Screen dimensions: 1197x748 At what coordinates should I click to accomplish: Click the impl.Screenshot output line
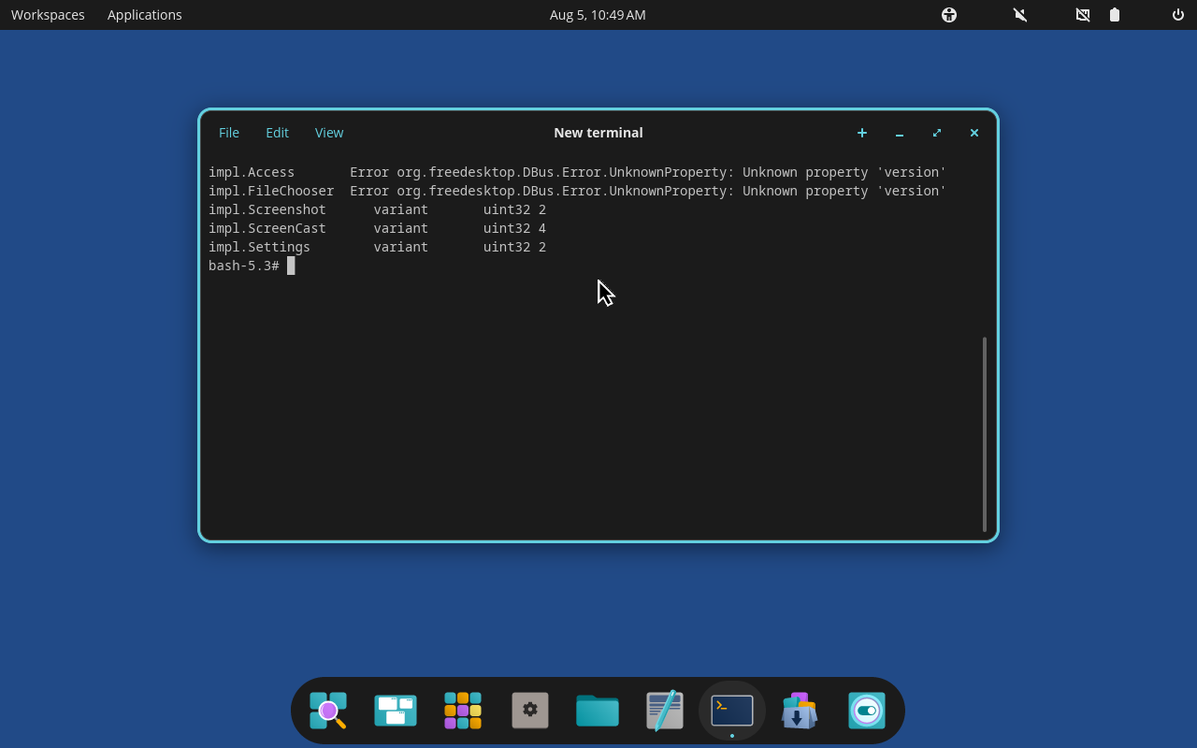tap(377, 209)
